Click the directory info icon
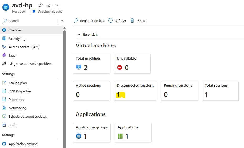The height and width of the screenshot is (148, 244). (34, 11)
